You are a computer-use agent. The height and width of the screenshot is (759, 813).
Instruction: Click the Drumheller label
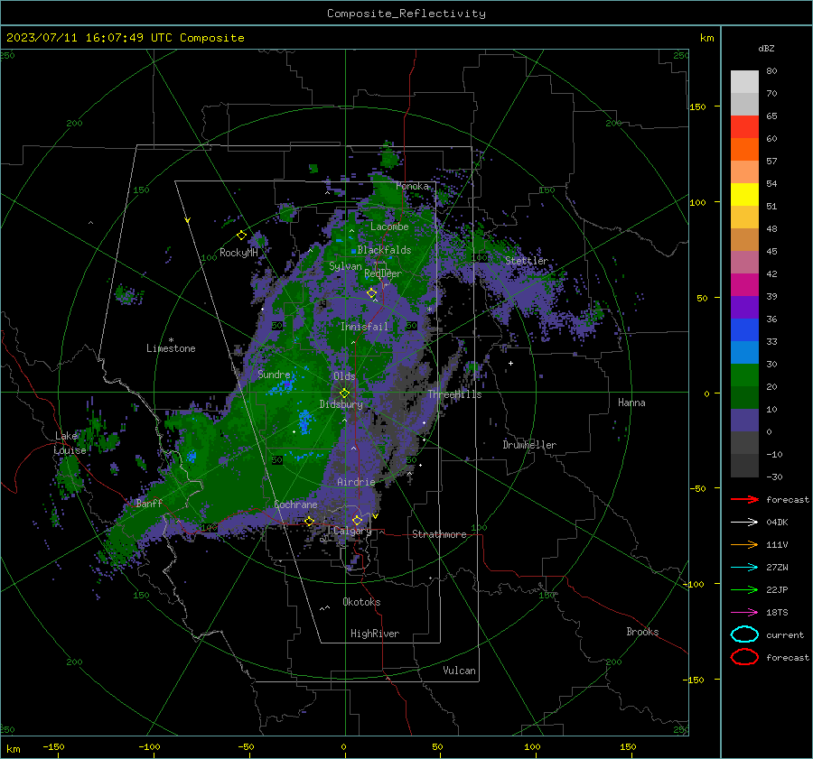click(529, 445)
